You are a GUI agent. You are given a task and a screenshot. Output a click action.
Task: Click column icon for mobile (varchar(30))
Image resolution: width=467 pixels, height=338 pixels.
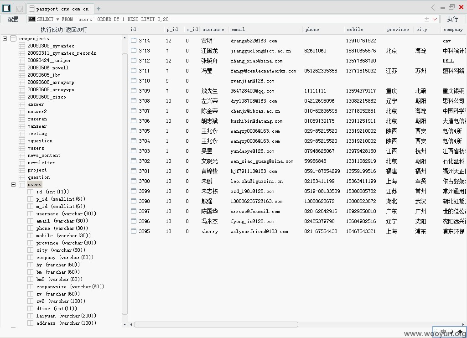(30, 235)
